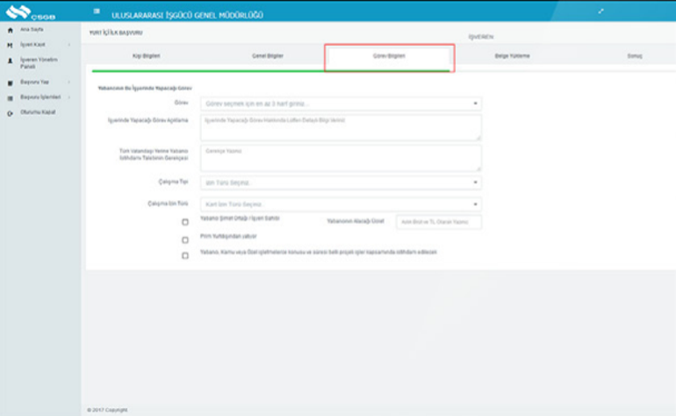The image size is (676, 416).
Task: Click the Yabancının Alacağı Ücret field
Action: pos(438,222)
